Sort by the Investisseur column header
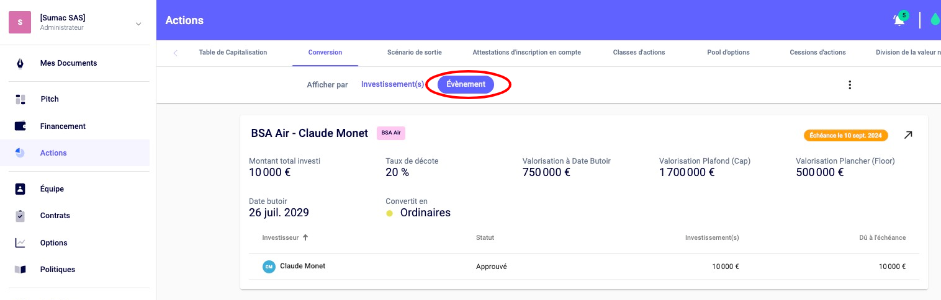This screenshot has height=300, width=941. [x=281, y=237]
